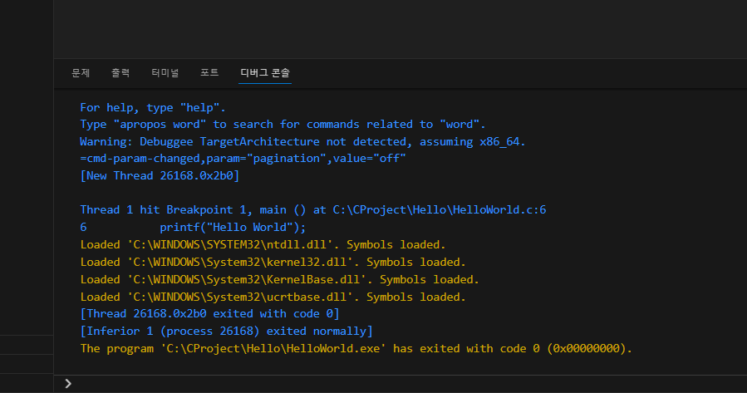Image resolution: width=747 pixels, height=393 pixels.
Task: Click the ntdll.dll loaded message
Action: [x=263, y=245]
